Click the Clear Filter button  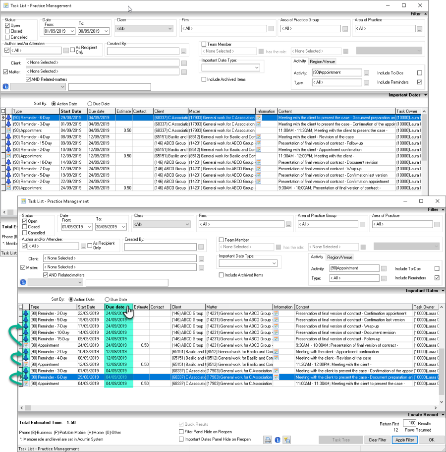click(378, 440)
